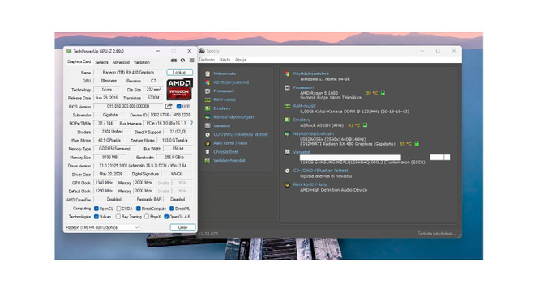
Task: Open the Näytä menu in Speccy
Action: click(225, 60)
